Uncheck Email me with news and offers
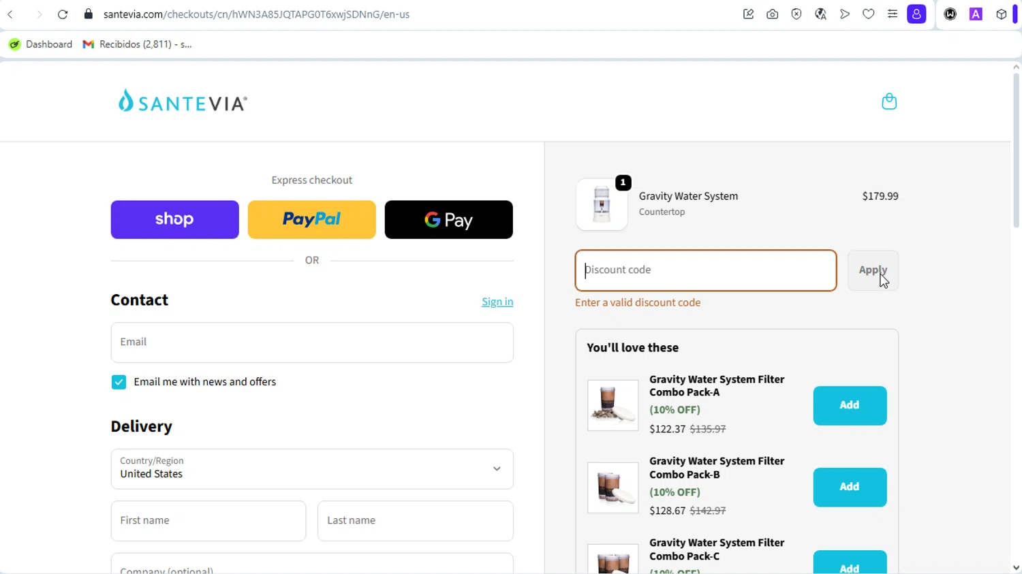The width and height of the screenshot is (1022, 574). [x=119, y=382]
